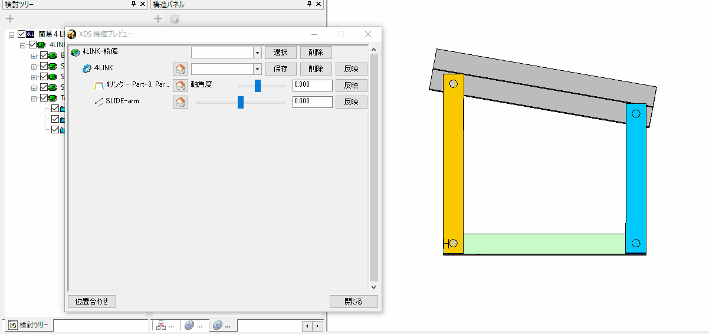Click home icon beside SLIDE-arm
Screen dimensions: 709x334
coord(180,102)
